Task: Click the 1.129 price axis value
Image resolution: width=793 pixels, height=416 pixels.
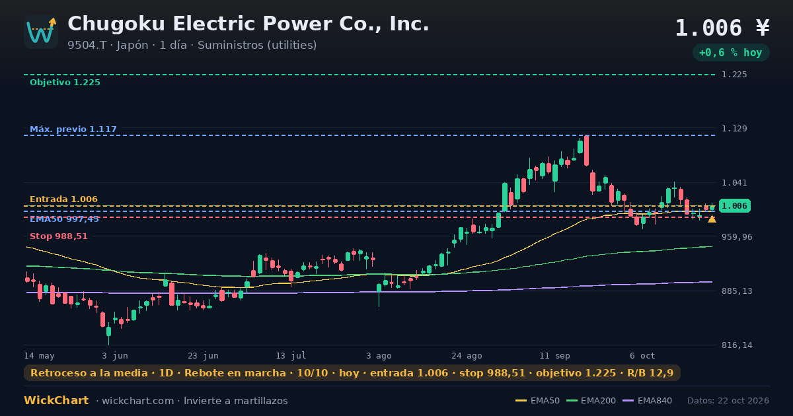Action: tap(734, 129)
